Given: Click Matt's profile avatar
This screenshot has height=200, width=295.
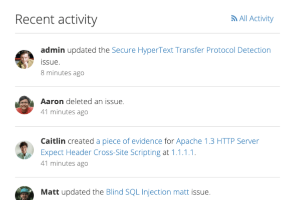Looking at the screenshot, I should (25, 193).
